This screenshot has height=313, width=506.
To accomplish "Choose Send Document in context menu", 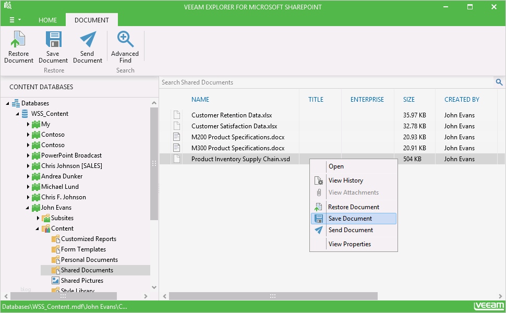I will [x=353, y=230].
